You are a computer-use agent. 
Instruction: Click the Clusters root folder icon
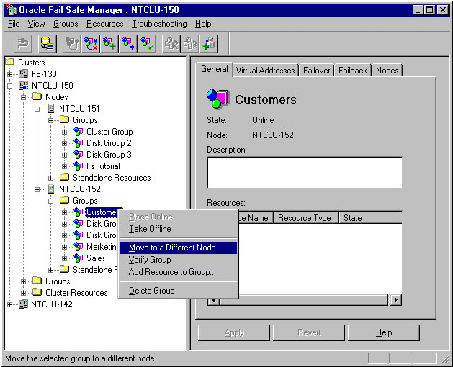(10, 61)
